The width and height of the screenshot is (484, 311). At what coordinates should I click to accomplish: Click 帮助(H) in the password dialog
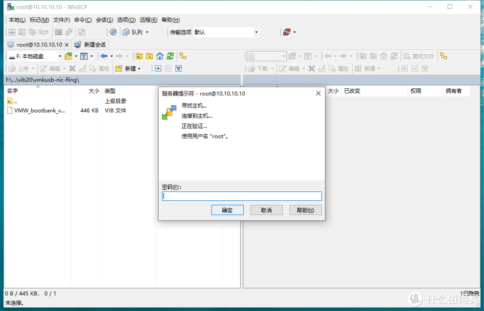(x=305, y=210)
